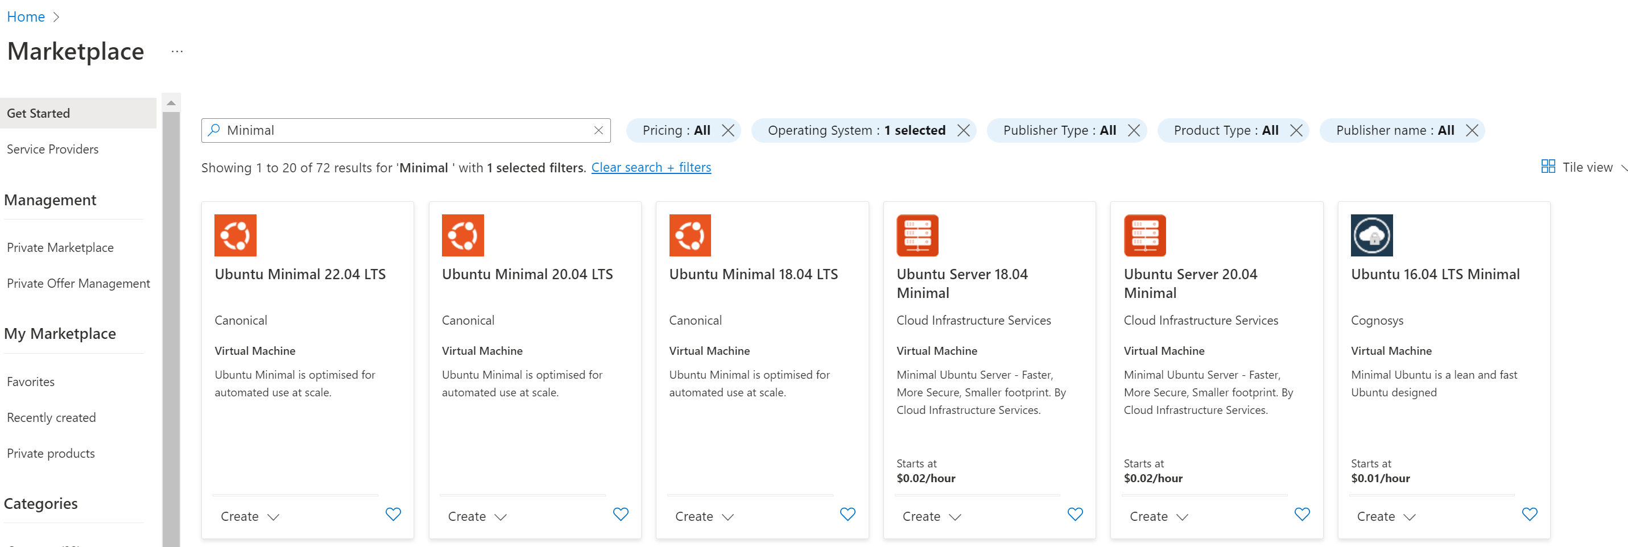Favorite the Ubuntu Minimal 18.04 LTS offer
Screen dimensions: 1628x547
point(848,514)
